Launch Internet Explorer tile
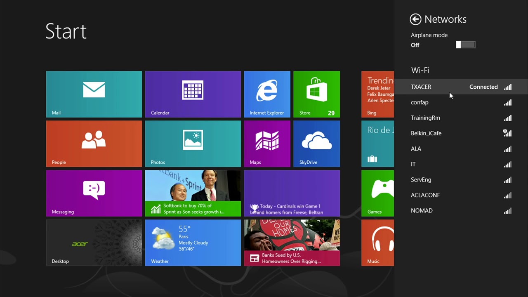This screenshot has height=297, width=528. click(267, 94)
